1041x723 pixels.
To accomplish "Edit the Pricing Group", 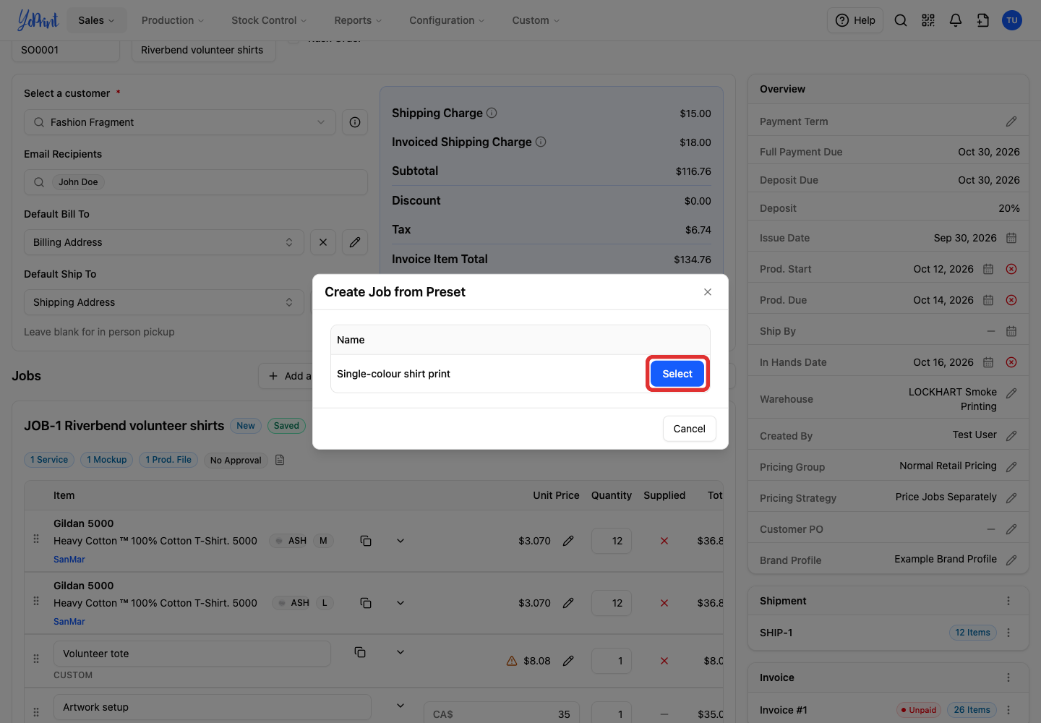I will [x=1011, y=466].
